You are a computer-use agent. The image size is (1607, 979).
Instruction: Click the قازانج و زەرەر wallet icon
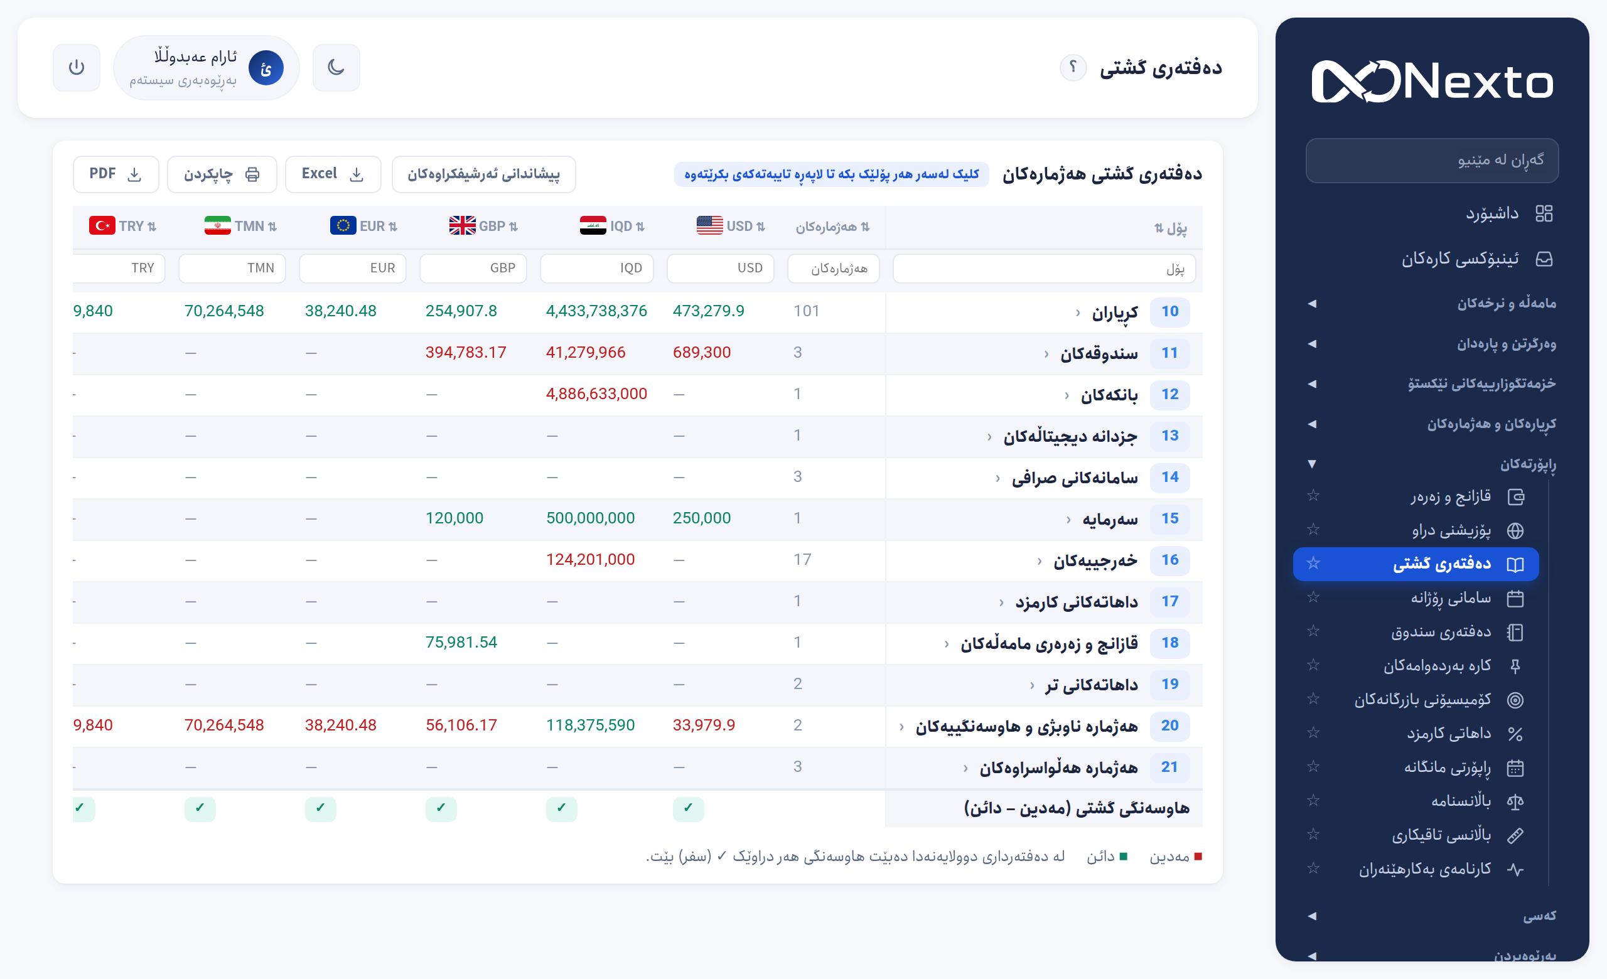(x=1515, y=497)
